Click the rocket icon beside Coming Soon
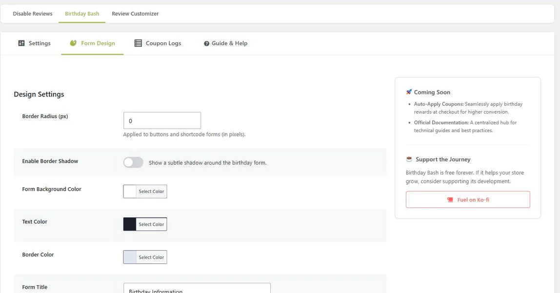The image size is (560, 293). (409, 92)
